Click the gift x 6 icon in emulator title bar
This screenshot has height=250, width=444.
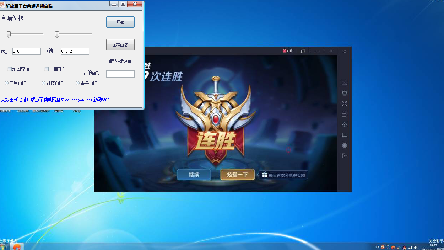287,51
